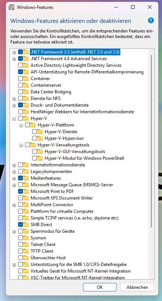Click the Abbrechen button
The width and height of the screenshot is (162, 301).
137,287
